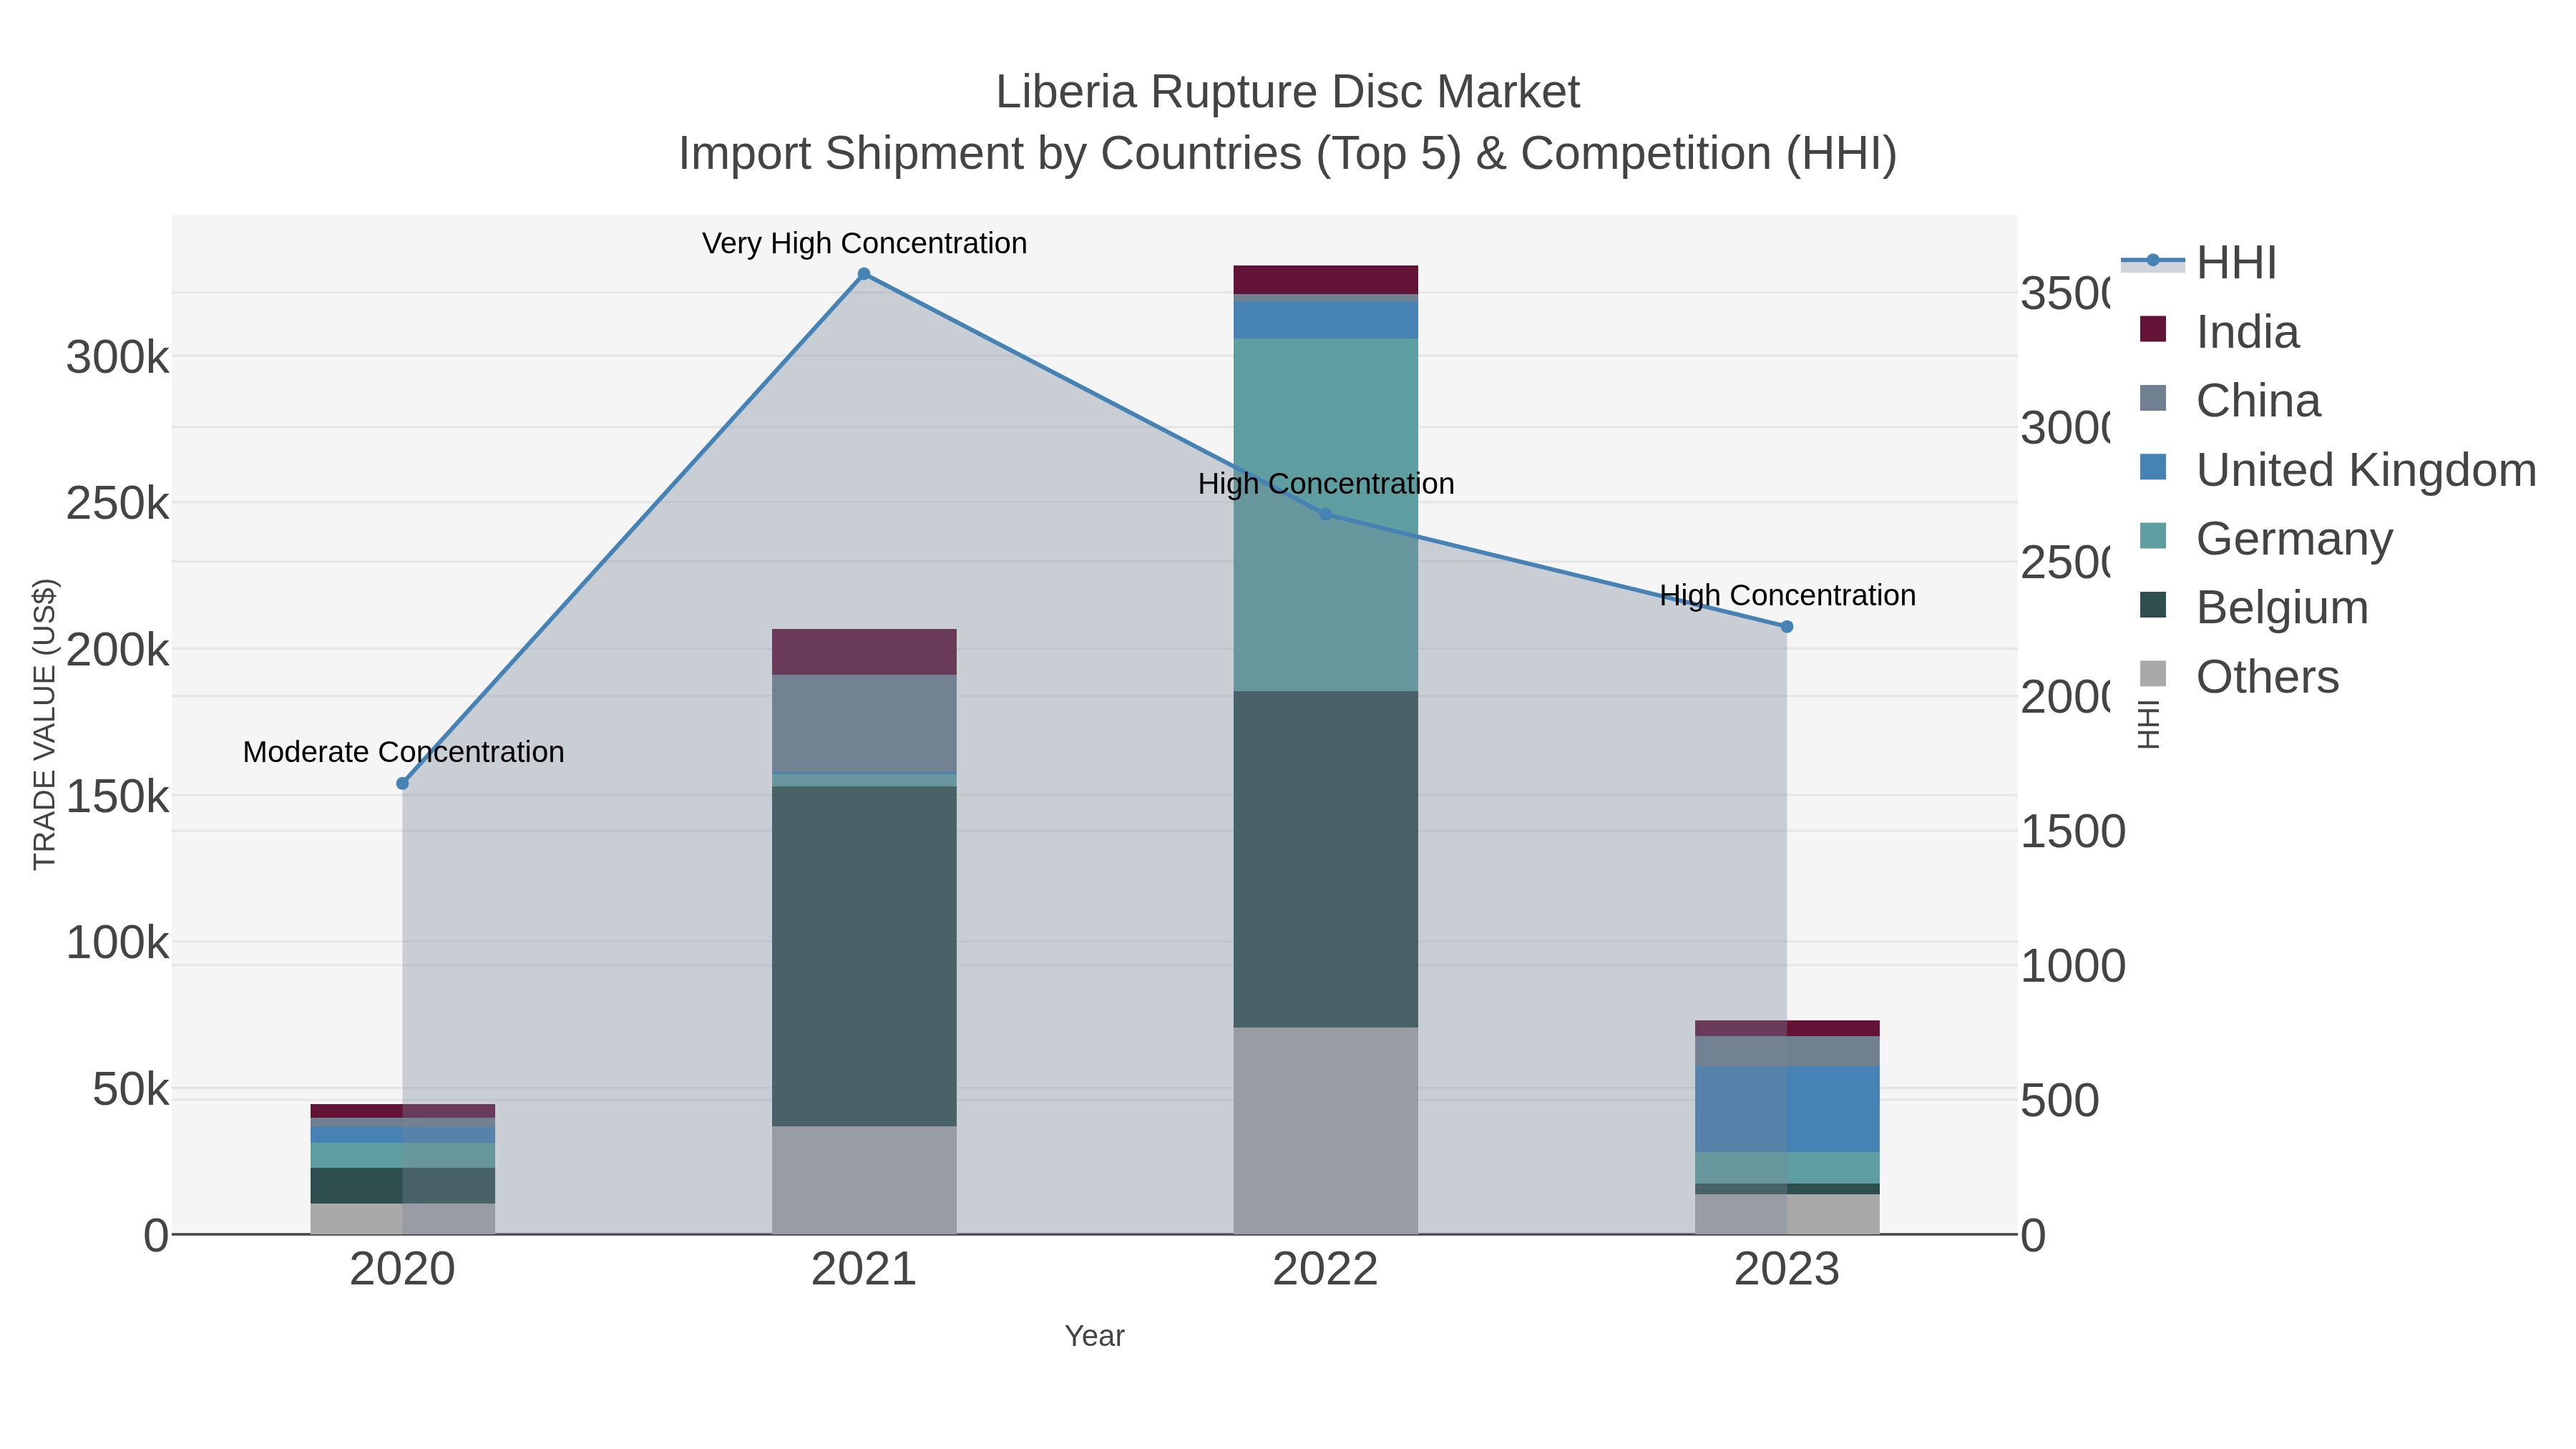Click the 2023 x-axis label
2576x1449 pixels.
(1787, 1270)
